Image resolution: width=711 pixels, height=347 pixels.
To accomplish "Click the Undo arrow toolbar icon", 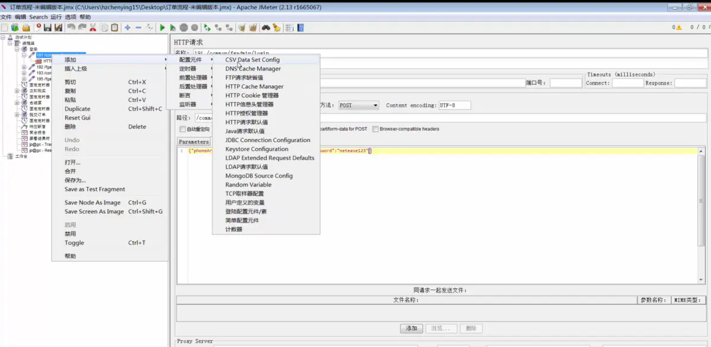I will [x=71, y=27].
